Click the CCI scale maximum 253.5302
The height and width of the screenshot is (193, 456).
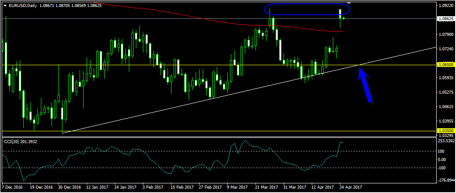click(x=446, y=141)
